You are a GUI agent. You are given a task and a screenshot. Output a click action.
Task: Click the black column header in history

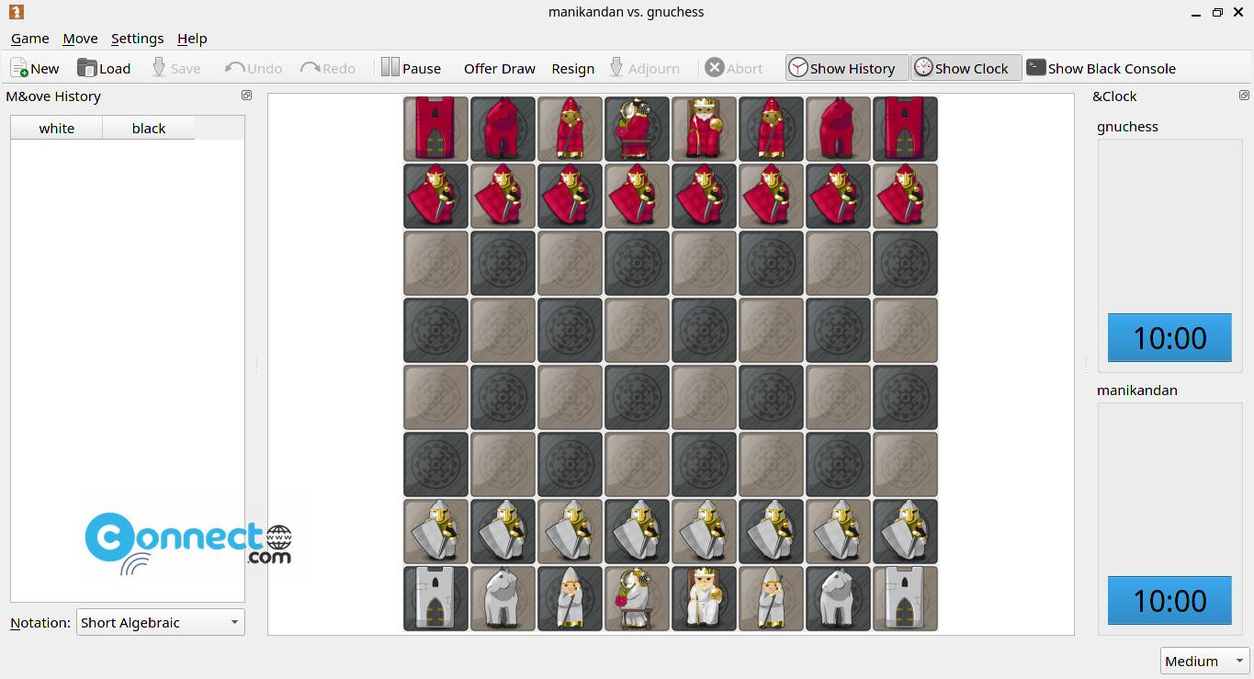149,128
